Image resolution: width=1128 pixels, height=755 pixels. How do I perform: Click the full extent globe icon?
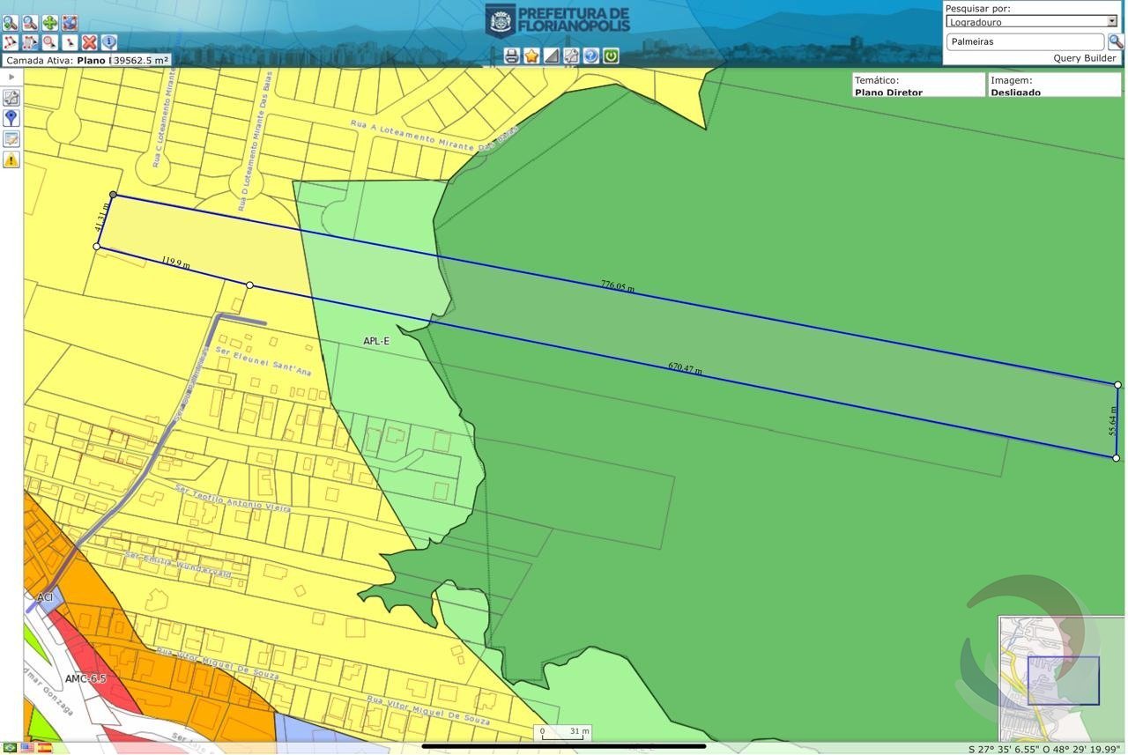tap(70, 23)
